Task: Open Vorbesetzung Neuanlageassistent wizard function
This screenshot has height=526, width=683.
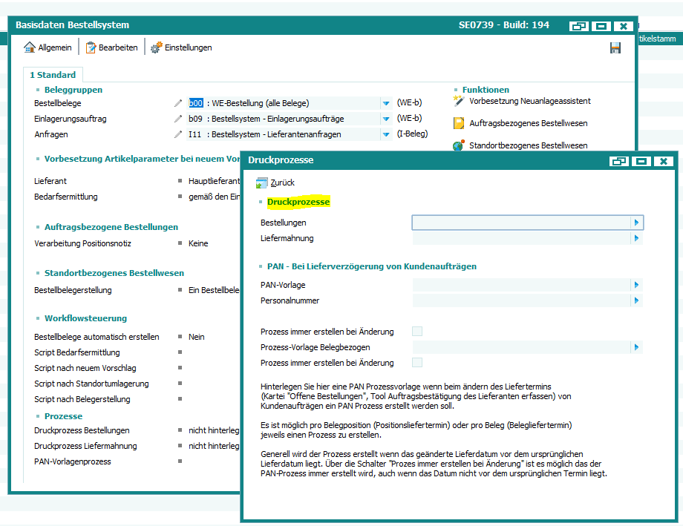Action: click(x=458, y=101)
